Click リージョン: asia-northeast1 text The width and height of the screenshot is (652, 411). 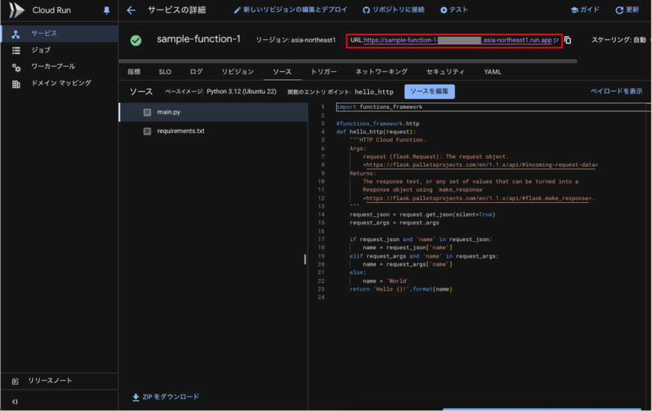point(295,40)
